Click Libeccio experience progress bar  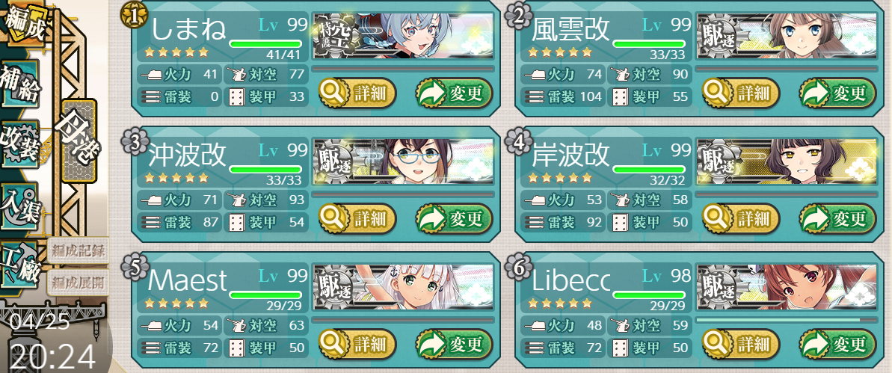coord(787,320)
